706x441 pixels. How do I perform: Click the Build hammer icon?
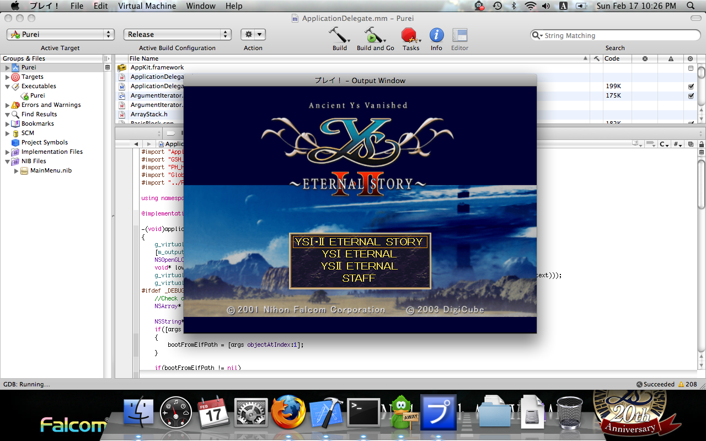pyautogui.click(x=339, y=35)
